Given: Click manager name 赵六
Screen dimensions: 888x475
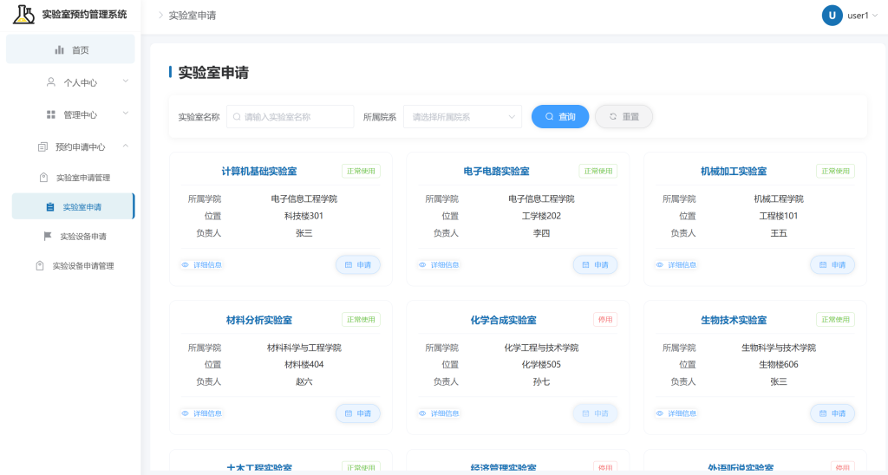Looking at the screenshot, I should 304,381.
